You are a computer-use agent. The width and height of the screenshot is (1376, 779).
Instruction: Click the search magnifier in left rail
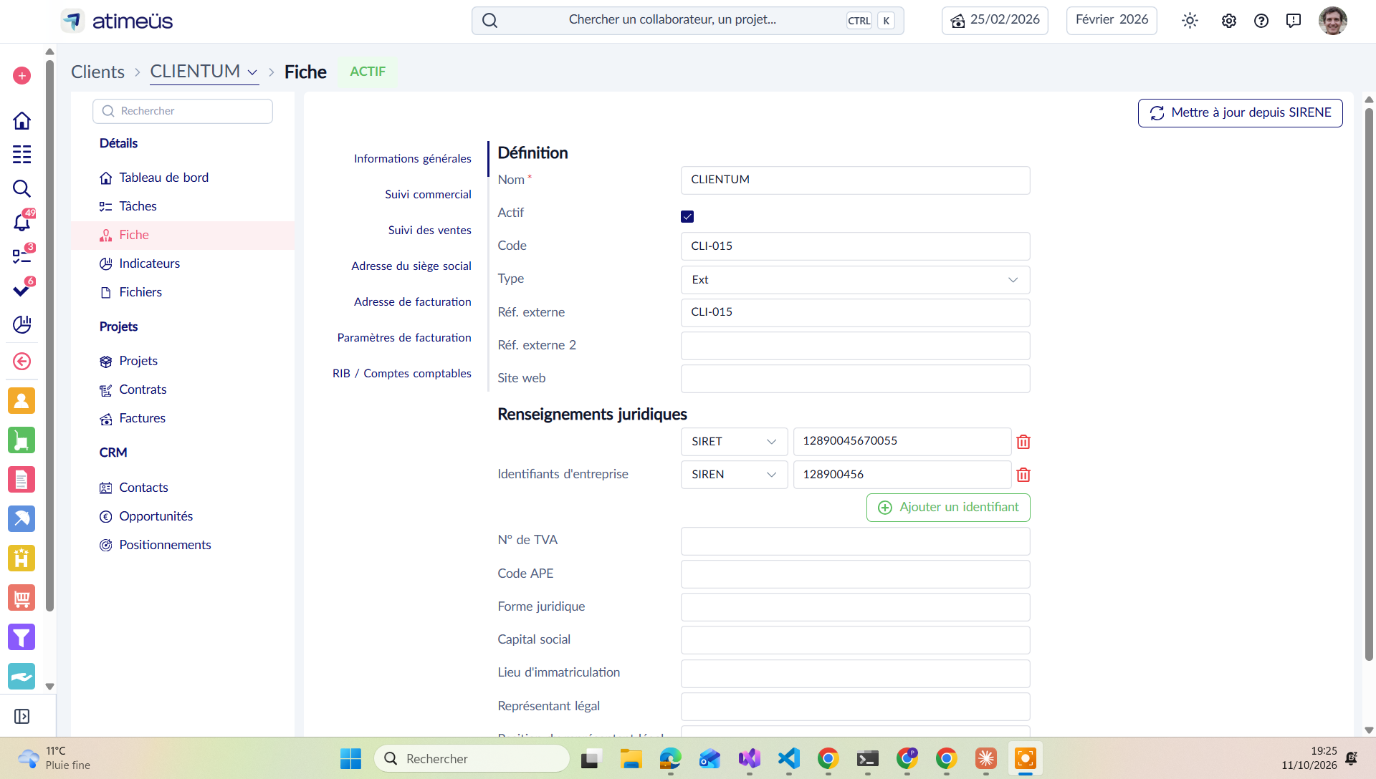(x=21, y=188)
